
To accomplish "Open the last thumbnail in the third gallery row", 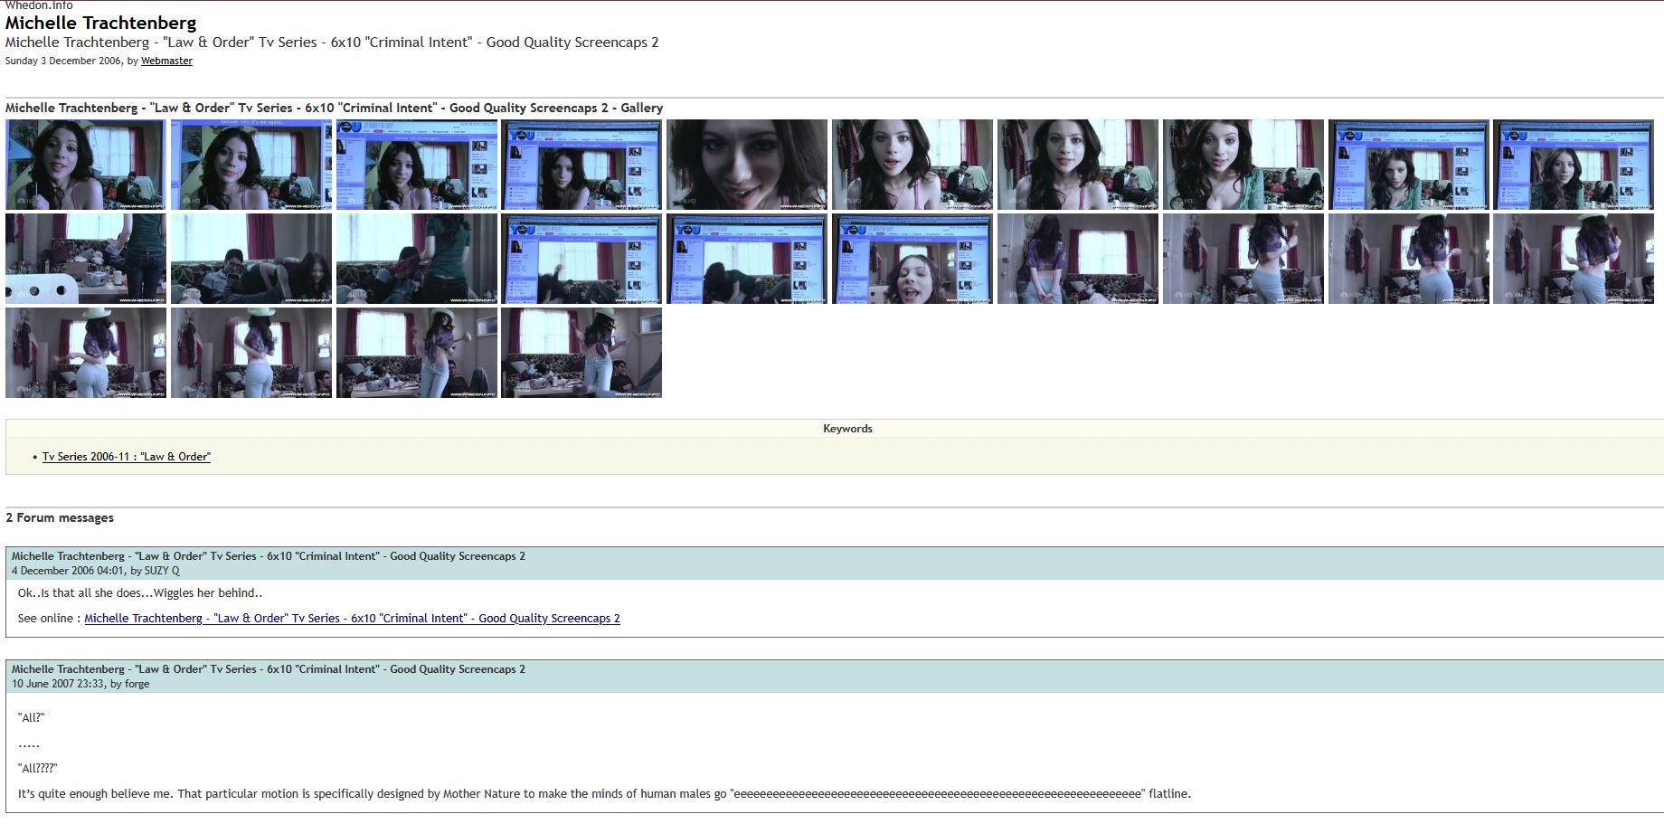I will click(581, 353).
